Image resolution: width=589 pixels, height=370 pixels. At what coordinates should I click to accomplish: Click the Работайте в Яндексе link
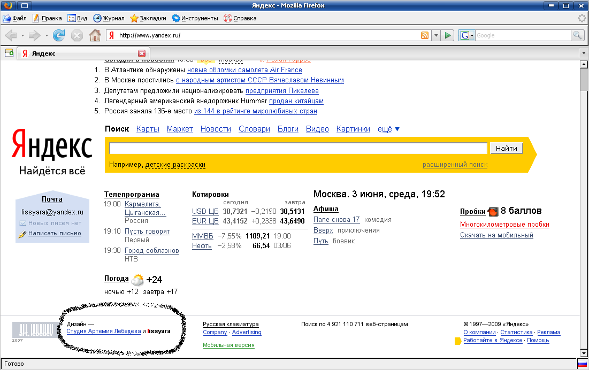(493, 341)
